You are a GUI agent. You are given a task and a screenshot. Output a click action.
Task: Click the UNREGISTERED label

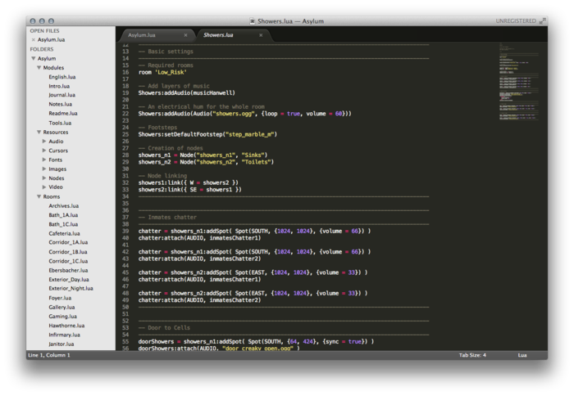tap(516, 21)
